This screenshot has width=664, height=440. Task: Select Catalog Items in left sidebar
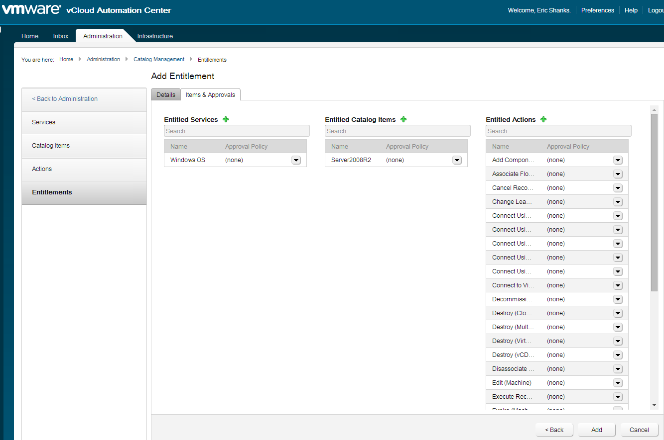click(51, 146)
